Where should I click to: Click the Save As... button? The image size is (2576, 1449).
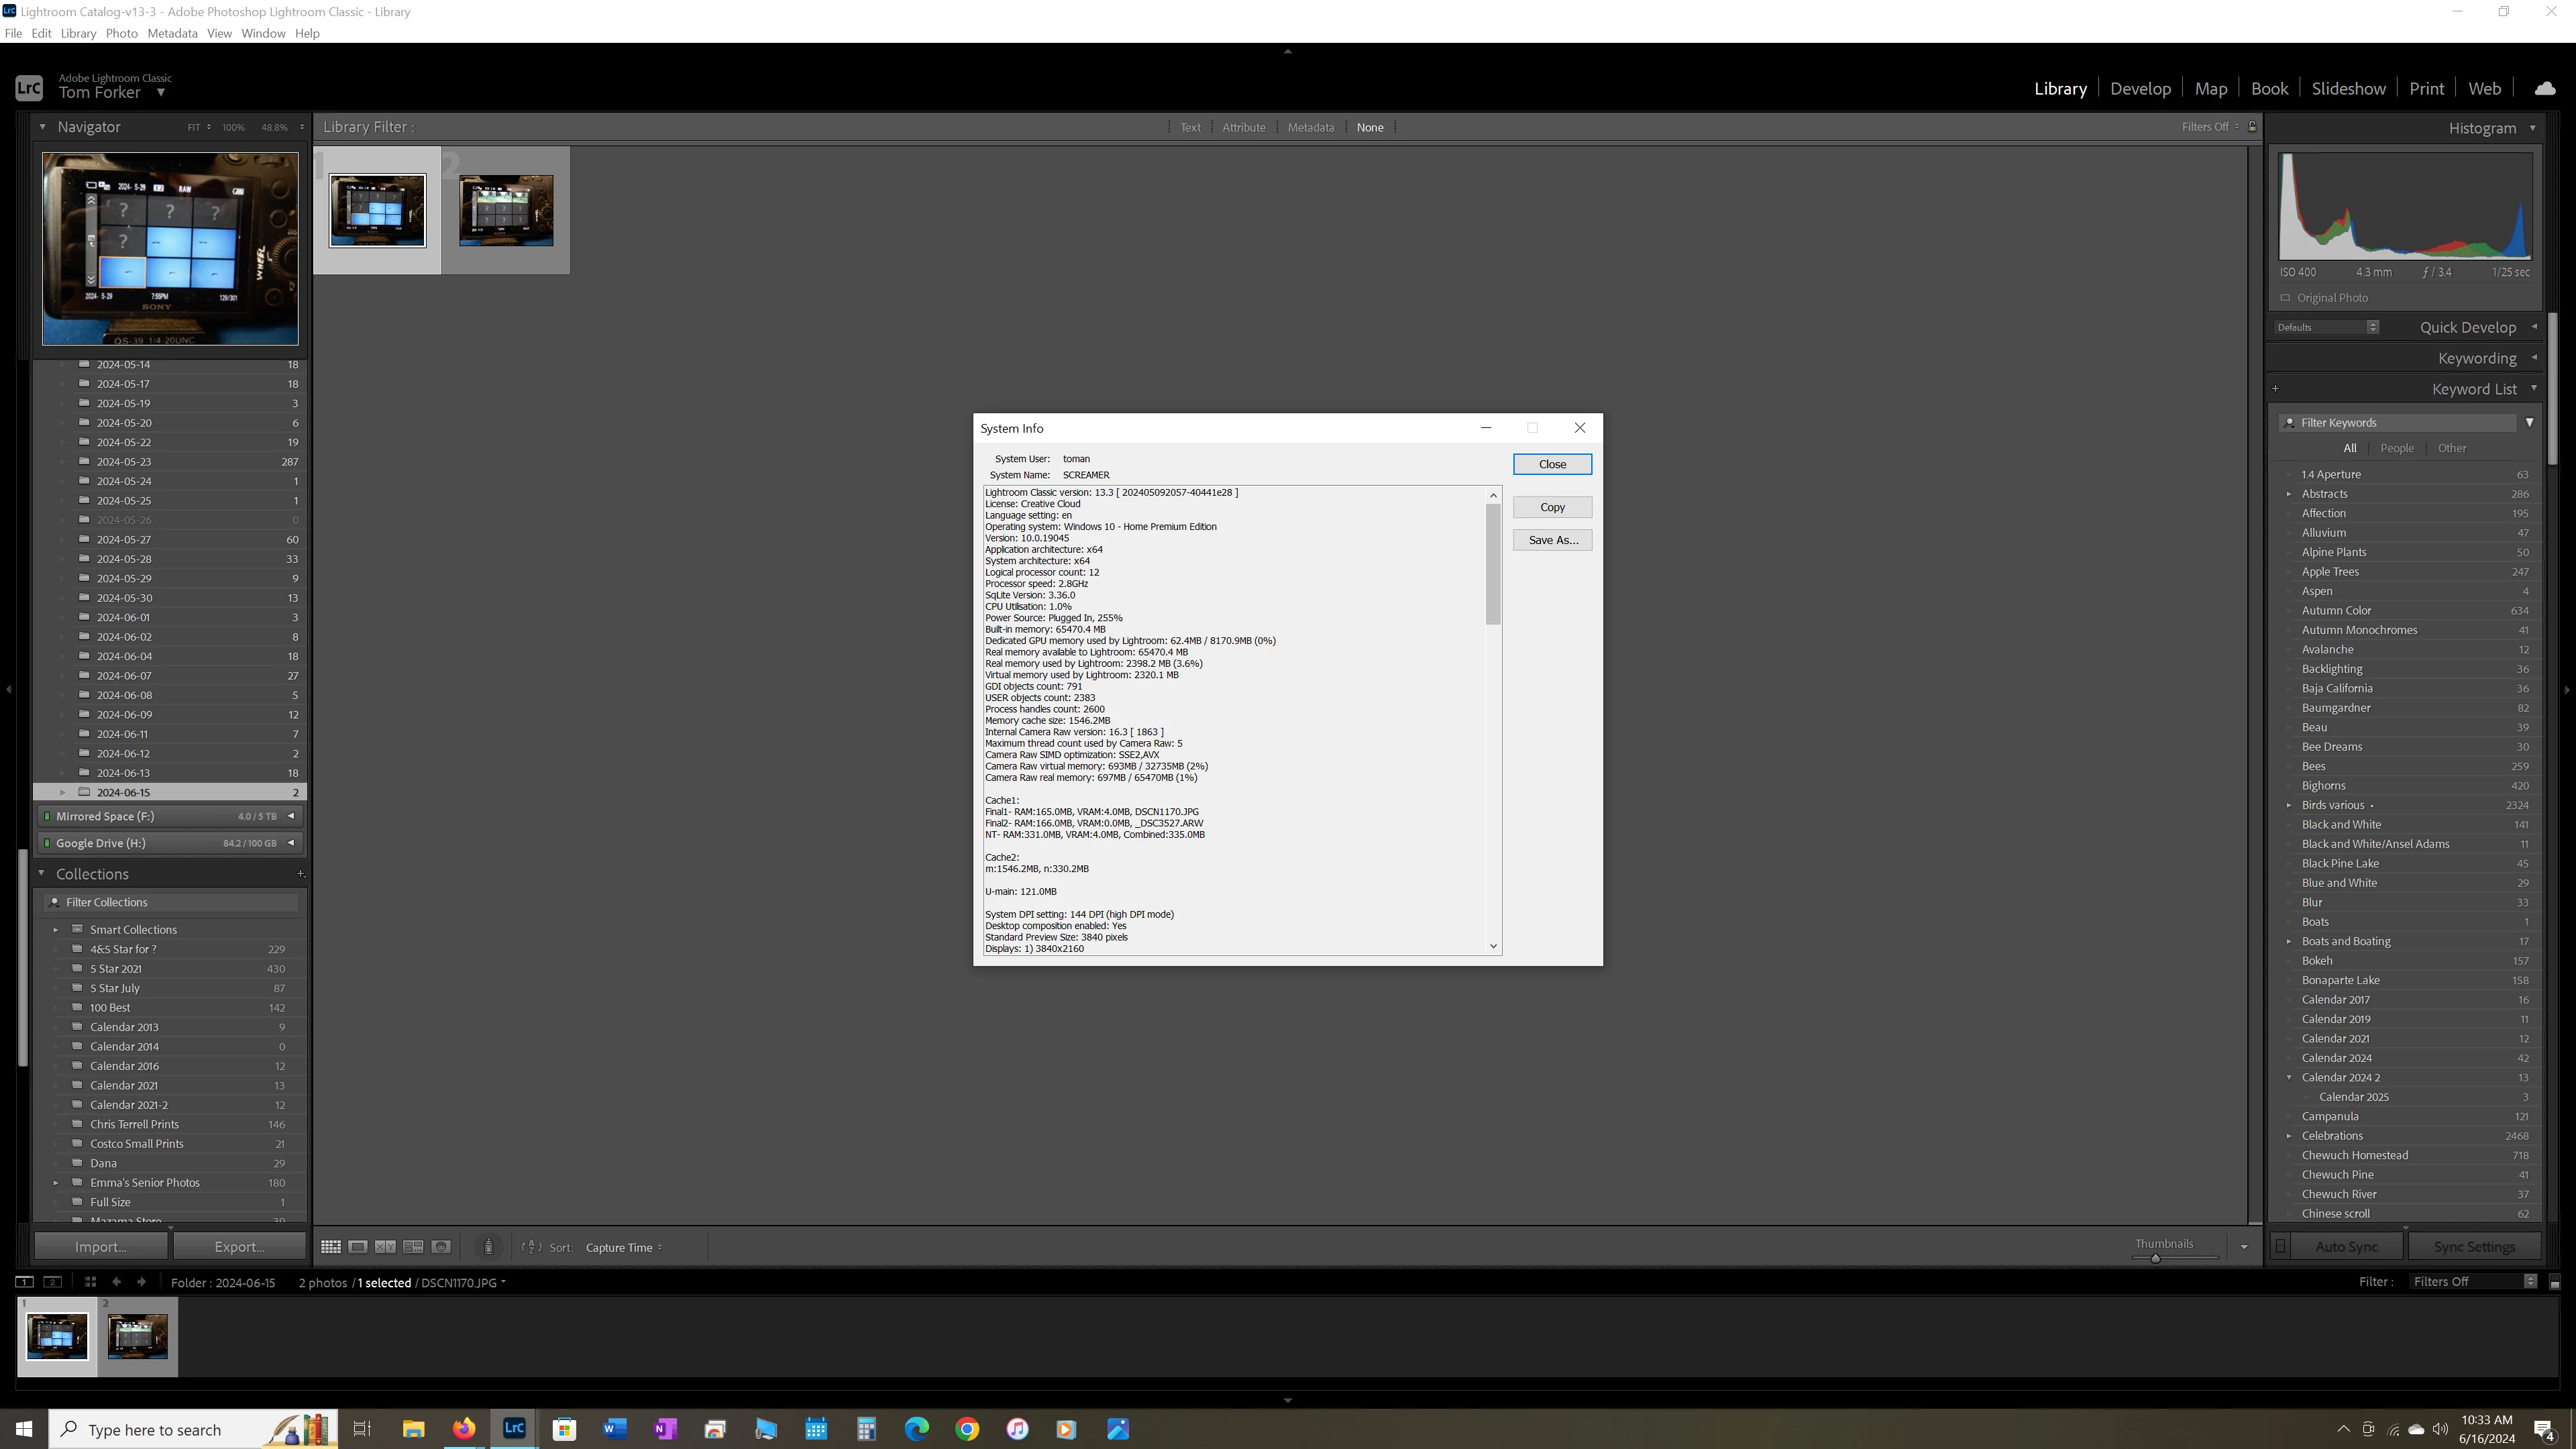[x=1552, y=540]
